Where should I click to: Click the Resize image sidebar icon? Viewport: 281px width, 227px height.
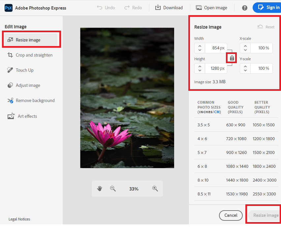point(10,40)
